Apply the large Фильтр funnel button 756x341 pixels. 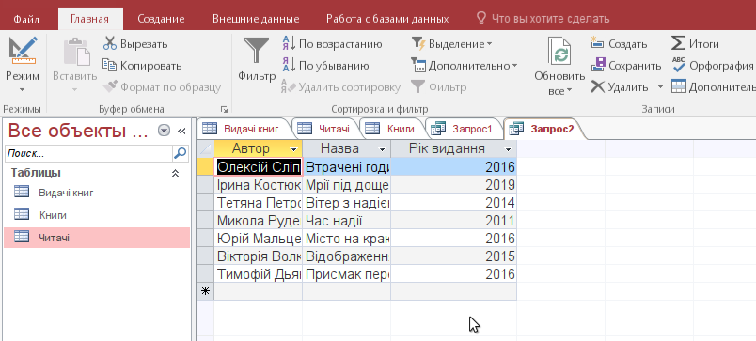tap(257, 59)
